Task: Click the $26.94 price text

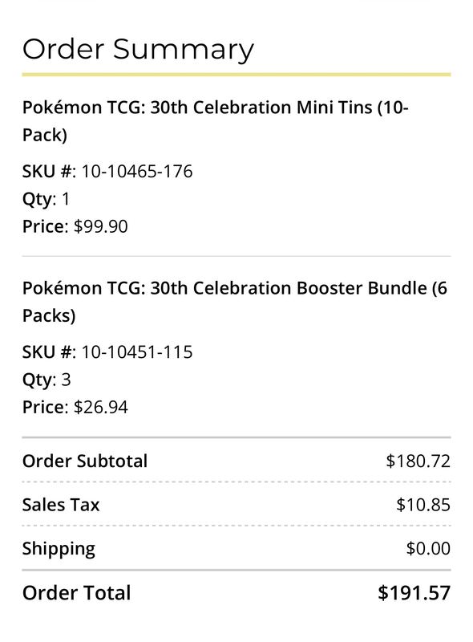Action: (101, 408)
